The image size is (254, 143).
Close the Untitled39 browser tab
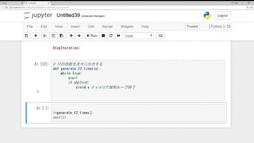48,3
